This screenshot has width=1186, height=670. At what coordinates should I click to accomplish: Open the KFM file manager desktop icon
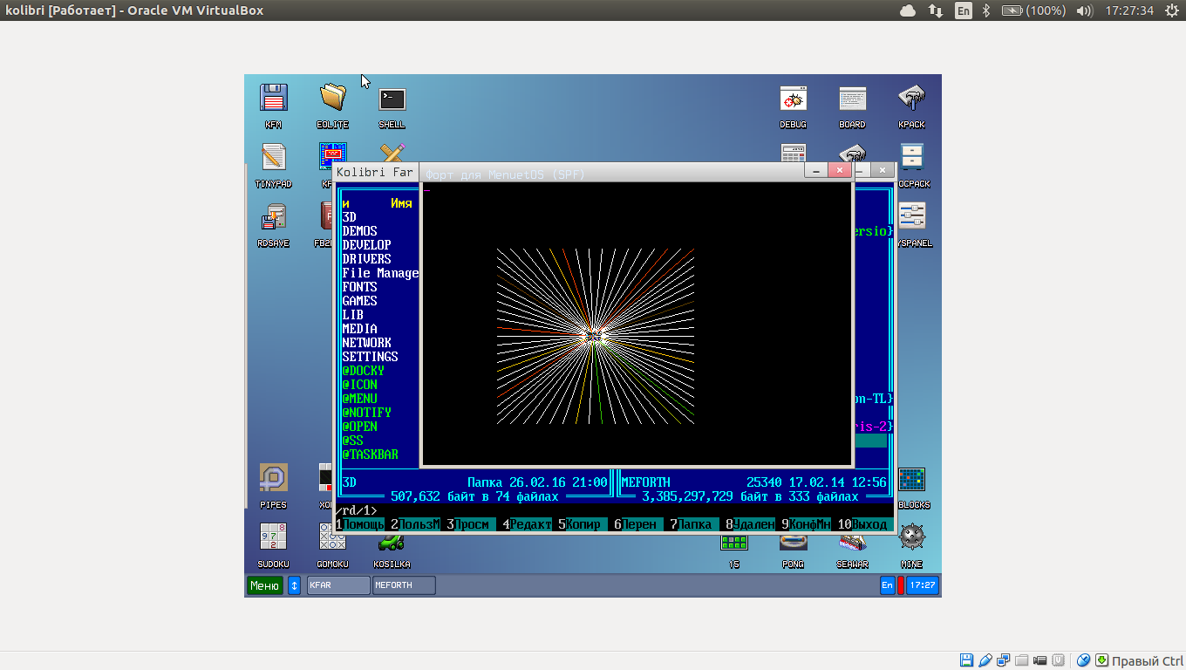274,99
